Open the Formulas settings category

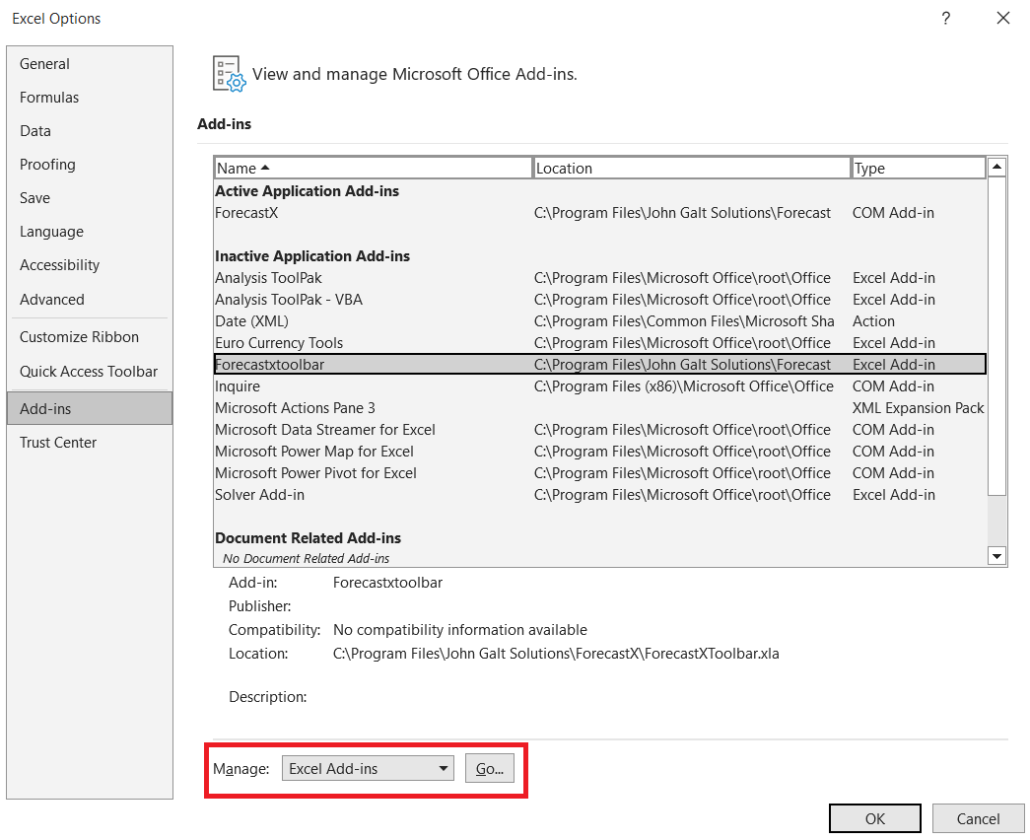click(49, 97)
